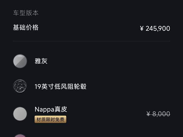This screenshot has height=137, width=183.
Task: Click the word Nappa in the interior label
Action: click(x=44, y=110)
